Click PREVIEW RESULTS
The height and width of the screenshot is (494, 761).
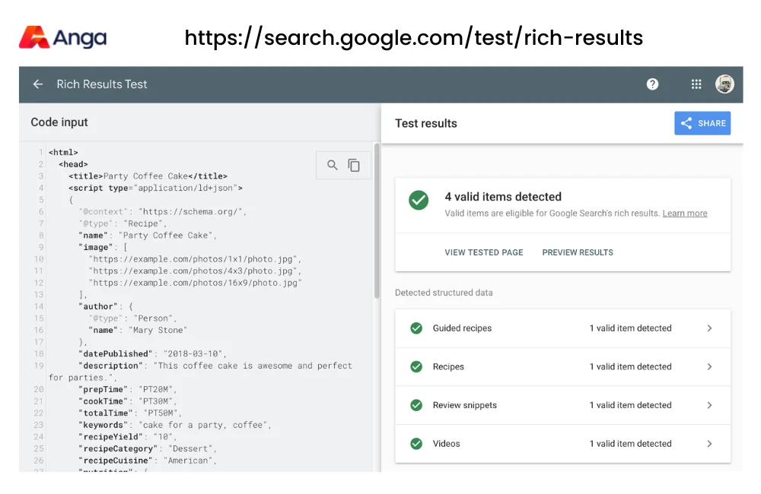(578, 252)
